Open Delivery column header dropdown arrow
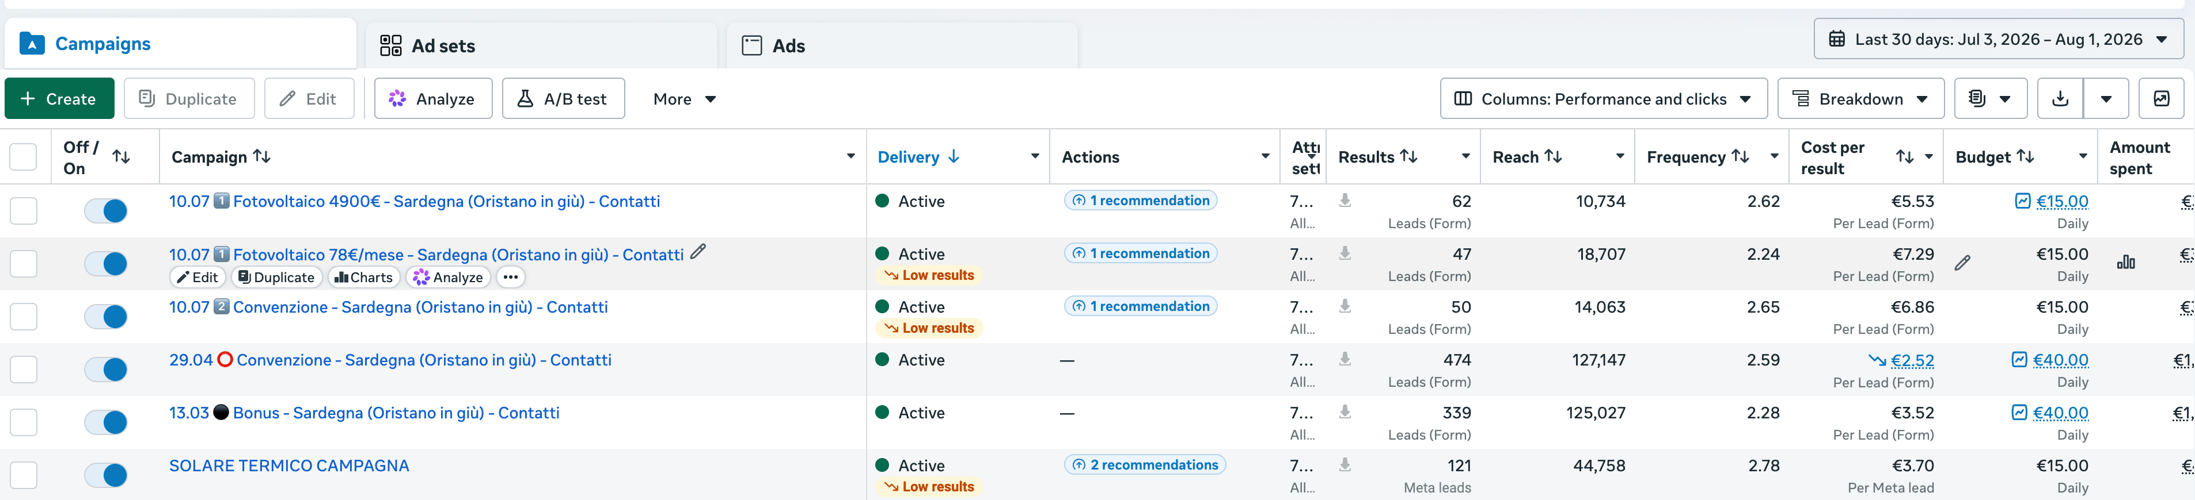Image resolution: width=2195 pixels, height=500 pixels. [1034, 156]
